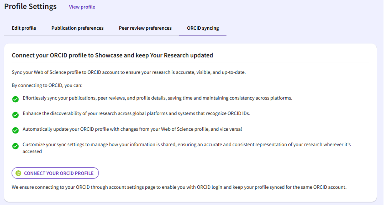
Task: Click the Profile Settings page heading
Action: click(30, 6)
